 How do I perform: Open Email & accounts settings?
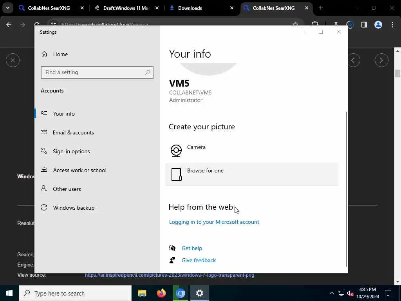click(73, 132)
